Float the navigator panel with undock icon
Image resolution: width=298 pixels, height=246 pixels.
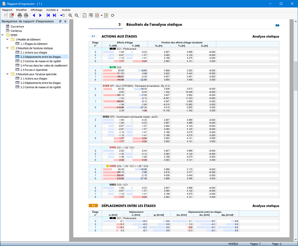tap(60, 22)
